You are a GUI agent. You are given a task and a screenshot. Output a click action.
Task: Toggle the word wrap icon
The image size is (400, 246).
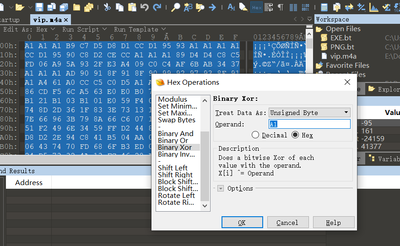(269, 7)
